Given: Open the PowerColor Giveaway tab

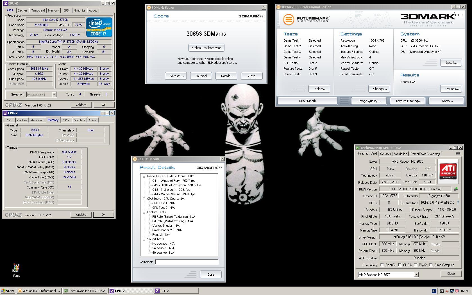Looking at the screenshot, I should click(425, 154).
